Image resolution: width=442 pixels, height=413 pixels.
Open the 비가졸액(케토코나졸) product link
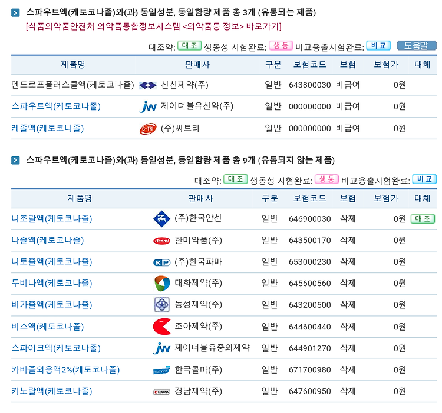(x=52, y=305)
